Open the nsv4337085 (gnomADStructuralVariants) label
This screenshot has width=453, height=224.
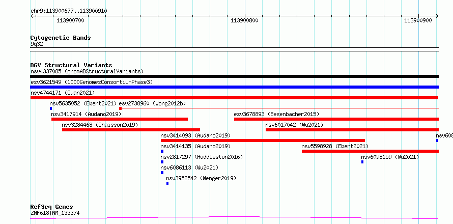(x=87, y=71)
